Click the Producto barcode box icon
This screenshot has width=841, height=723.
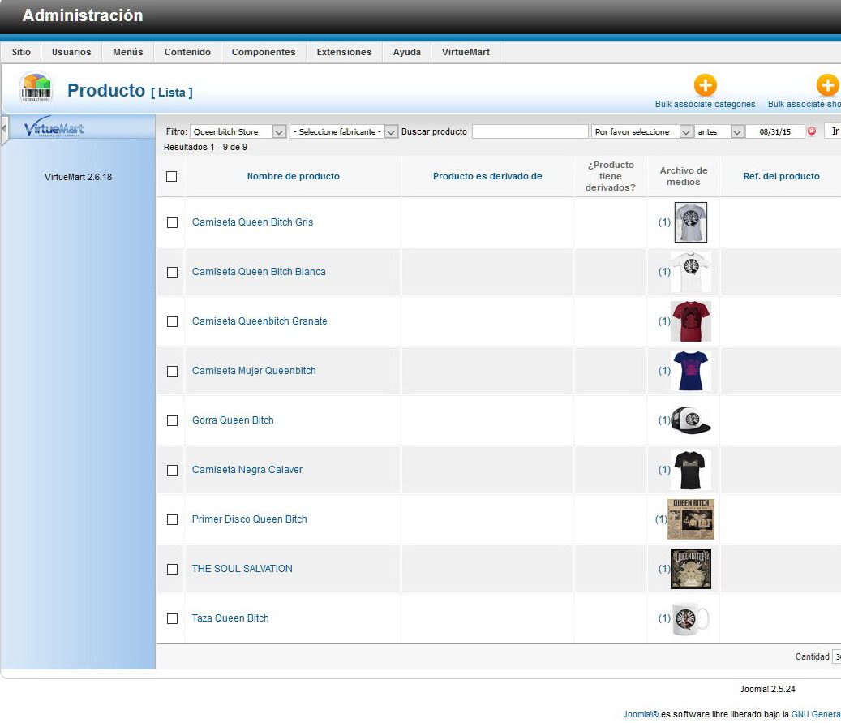[36, 88]
